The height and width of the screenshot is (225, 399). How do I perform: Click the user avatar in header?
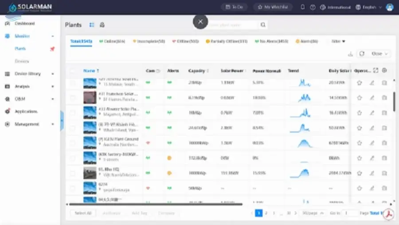pos(390,7)
